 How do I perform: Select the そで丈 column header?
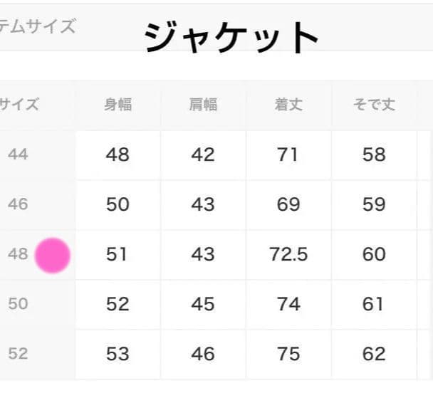click(374, 105)
